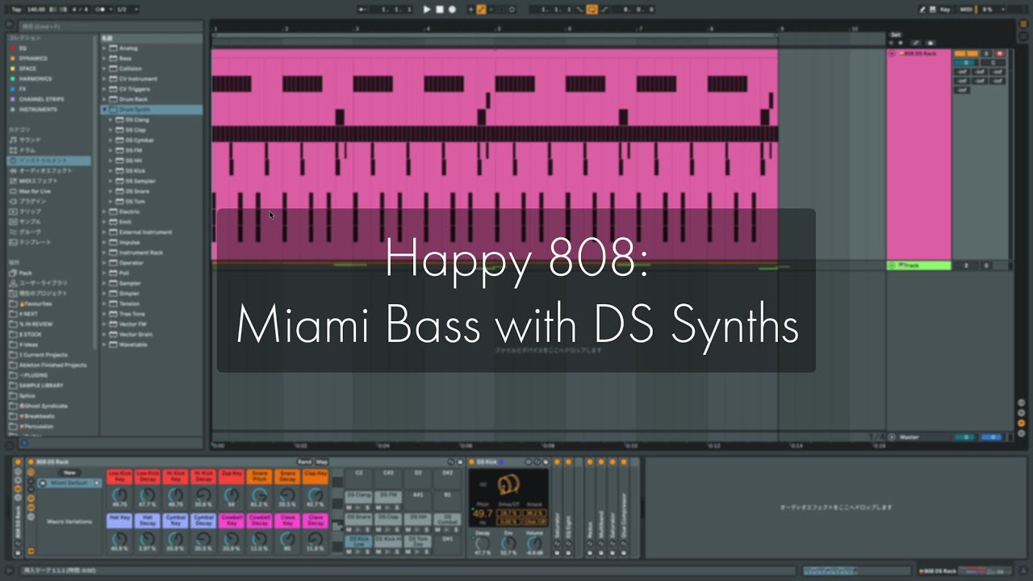Click the Stop button in transport
This screenshot has height=581, width=1033.
(440, 10)
